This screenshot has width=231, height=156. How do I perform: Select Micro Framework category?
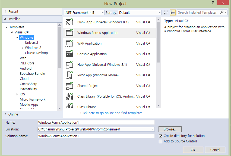[x=33, y=99]
